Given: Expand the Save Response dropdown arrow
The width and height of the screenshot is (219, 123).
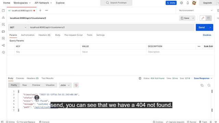Looking at the screenshot, I should (x=211, y=78).
